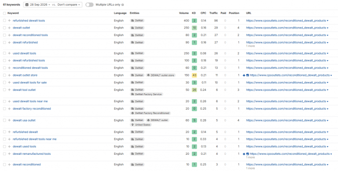Click plus icon next to 'refurbished dewalt tools'

[x=9, y=21]
